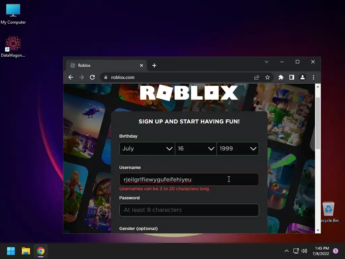345x259 pixels.
Task: Select the Roblox tab
Action: point(106,65)
